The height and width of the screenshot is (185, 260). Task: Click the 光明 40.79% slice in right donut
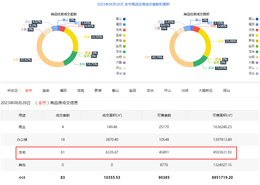coord(177,56)
